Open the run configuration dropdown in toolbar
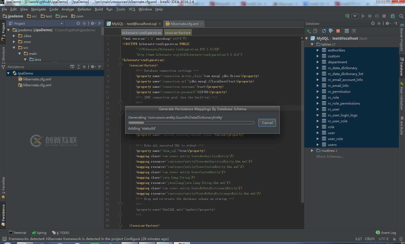 coord(355,16)
